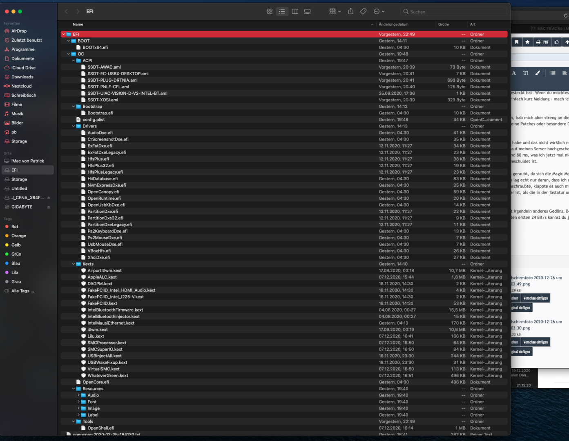Collapse the BOOT folder
Screen dimensions: 569x441
tap(69, 41)
